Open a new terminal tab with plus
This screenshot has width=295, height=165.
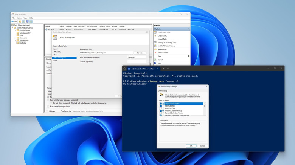[x=163, y=69]
